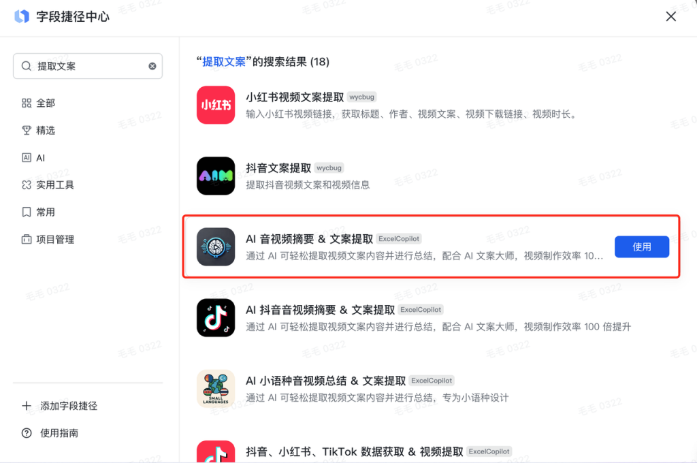
Task: Click description starting 输入小红书视频链接
Action: tap(412, 114)
